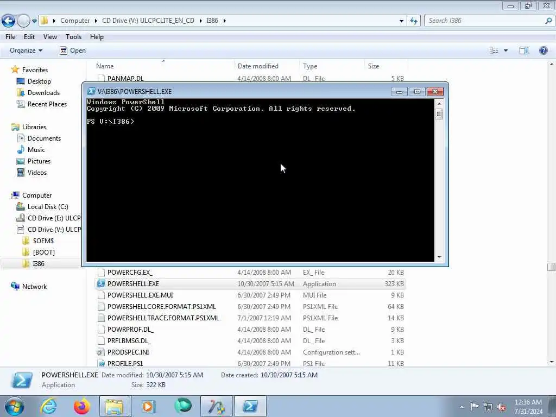The height and width of the screenshot is (417, 556).
Task: Launch Internet Explorer from taskbar
Action: click(x=48, y=406)
